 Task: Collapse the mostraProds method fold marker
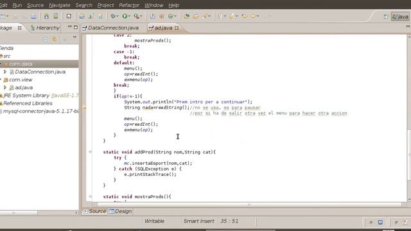(90, 196)
